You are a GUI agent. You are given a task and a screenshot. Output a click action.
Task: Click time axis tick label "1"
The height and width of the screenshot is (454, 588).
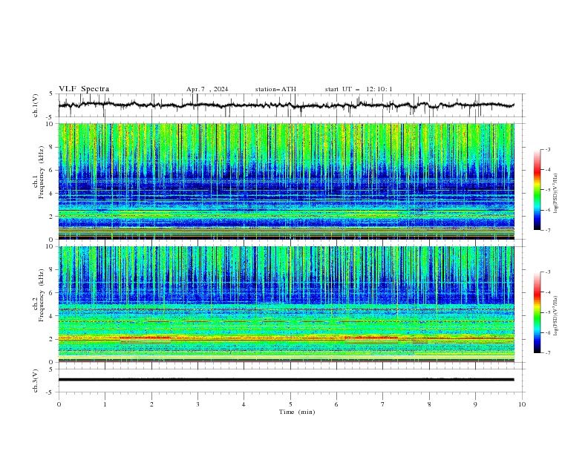click(x=105, y=404)
